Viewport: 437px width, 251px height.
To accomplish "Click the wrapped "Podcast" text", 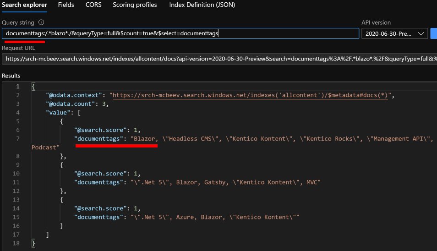I will (45, 147).
